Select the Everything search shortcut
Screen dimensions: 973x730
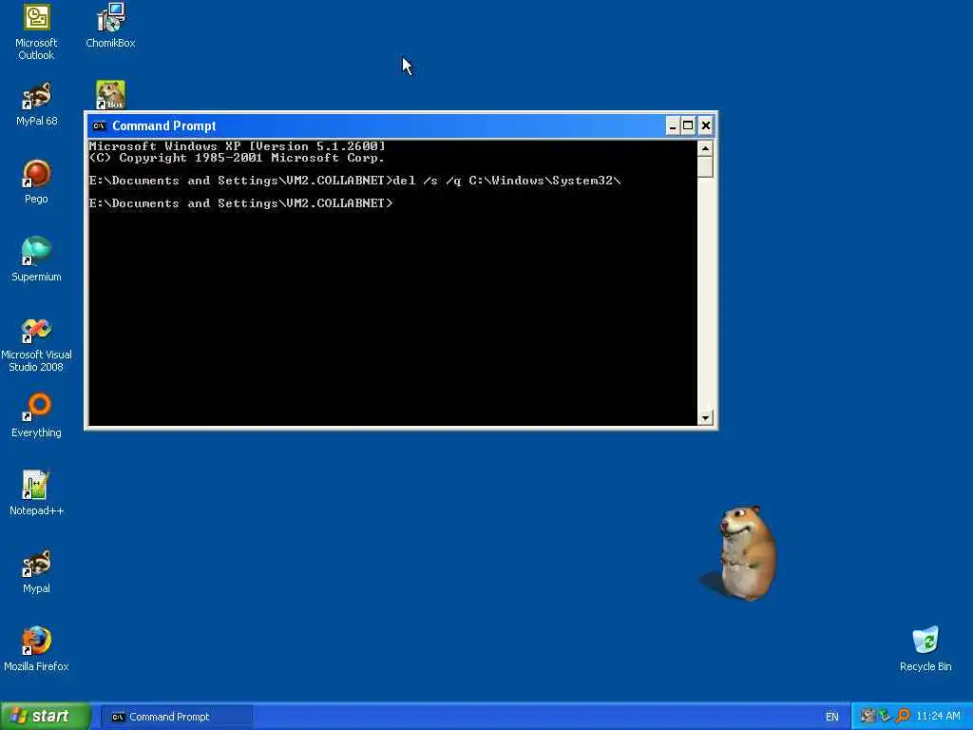point(36,415)
